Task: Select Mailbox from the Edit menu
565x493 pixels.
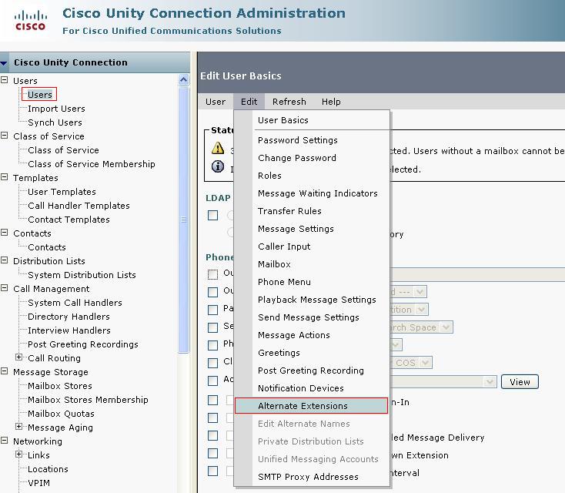Action: pos(274,264)
